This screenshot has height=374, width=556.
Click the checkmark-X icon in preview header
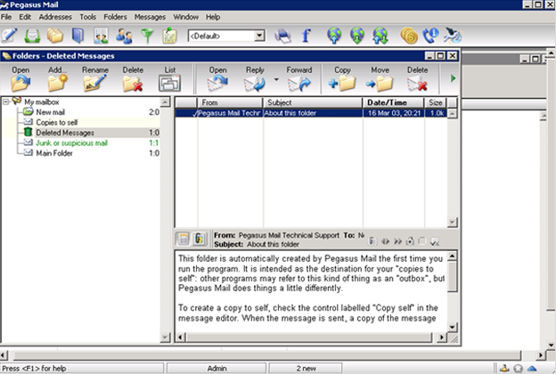[435, 241]
